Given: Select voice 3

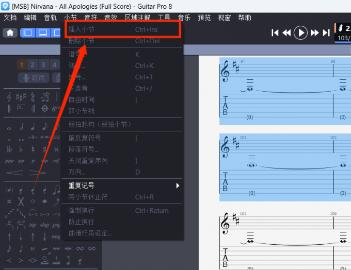Looking at the screenshot, I should 43,65.
